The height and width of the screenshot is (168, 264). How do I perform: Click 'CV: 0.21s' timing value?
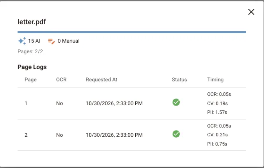pos(217,135)
